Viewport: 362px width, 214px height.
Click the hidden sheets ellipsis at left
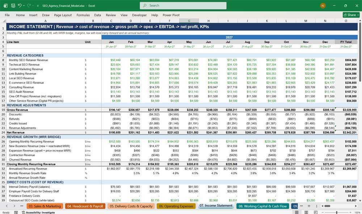(22, 206)
